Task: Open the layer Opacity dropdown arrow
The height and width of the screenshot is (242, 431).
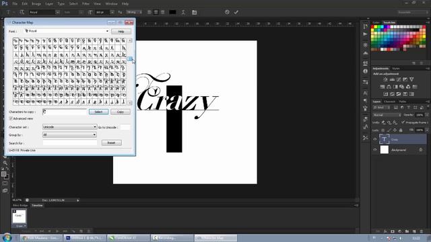Action: coord(427,115)
